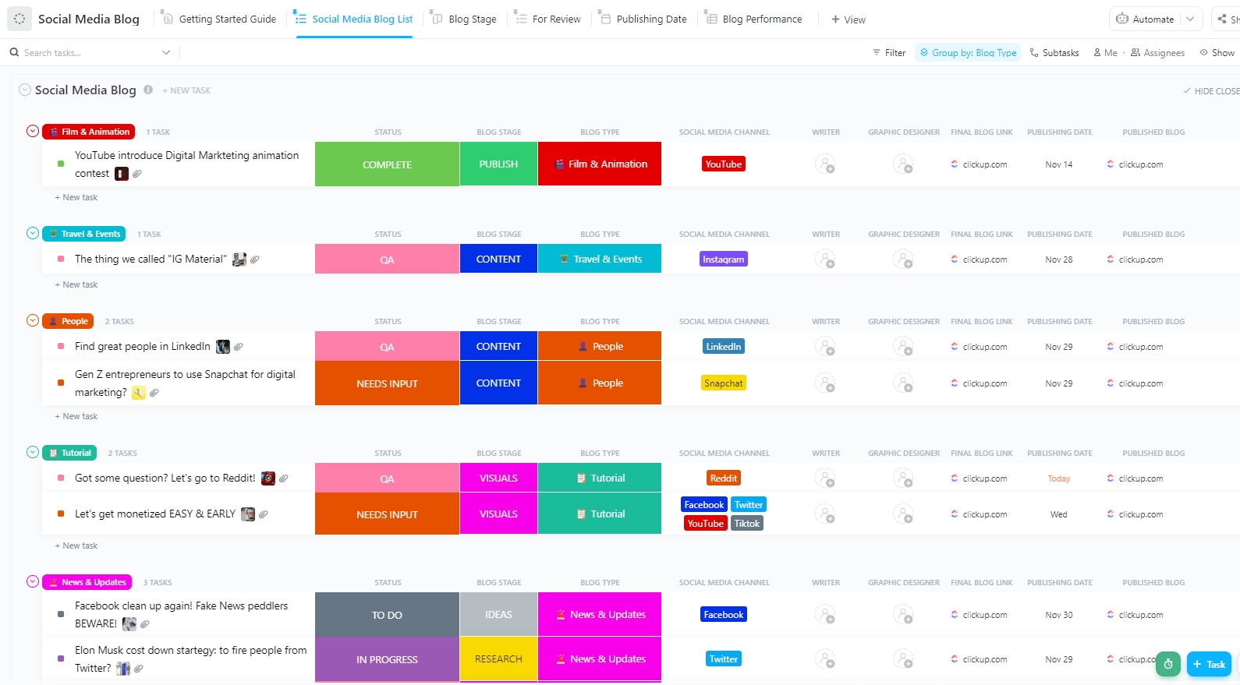Open attachment icon on LinkedIn people task
Viewport: 1240px width, 685px height.
(x=239, y=347)
